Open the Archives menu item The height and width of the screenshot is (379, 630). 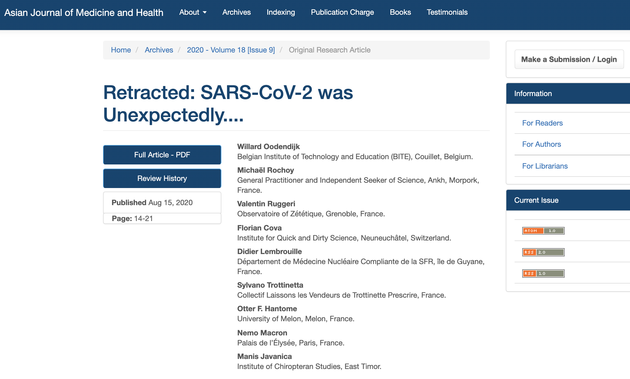(x=236, y=12)
